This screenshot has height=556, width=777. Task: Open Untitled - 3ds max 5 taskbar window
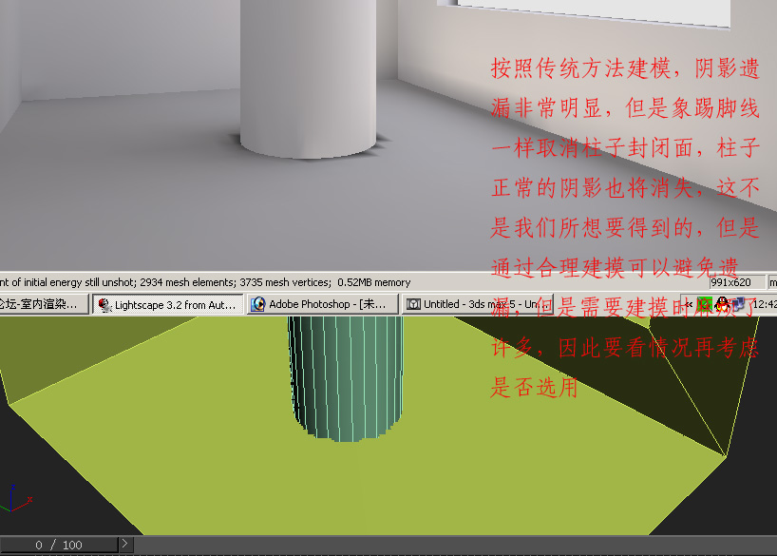(477, 304)
